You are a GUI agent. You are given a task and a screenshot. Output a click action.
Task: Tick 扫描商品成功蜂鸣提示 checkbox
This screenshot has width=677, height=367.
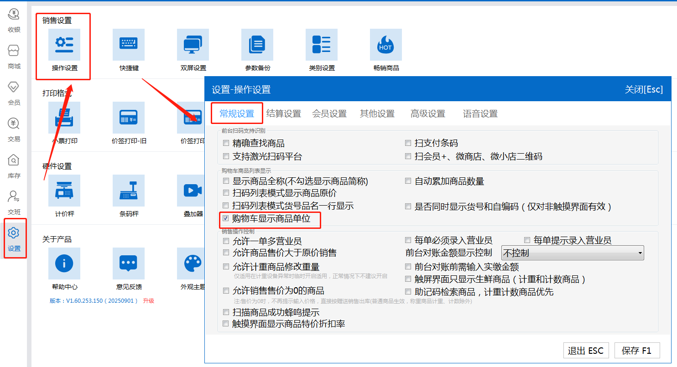(x=226, y=313)
